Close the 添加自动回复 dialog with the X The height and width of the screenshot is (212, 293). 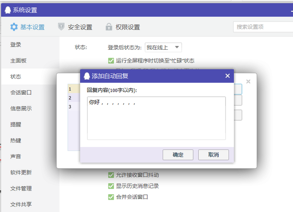click(x=228, y=76)
